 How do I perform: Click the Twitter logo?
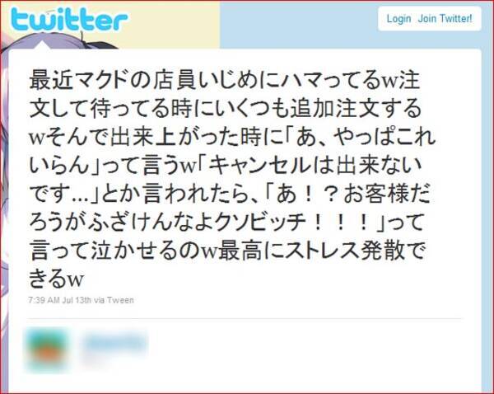(x=69, y=20)
